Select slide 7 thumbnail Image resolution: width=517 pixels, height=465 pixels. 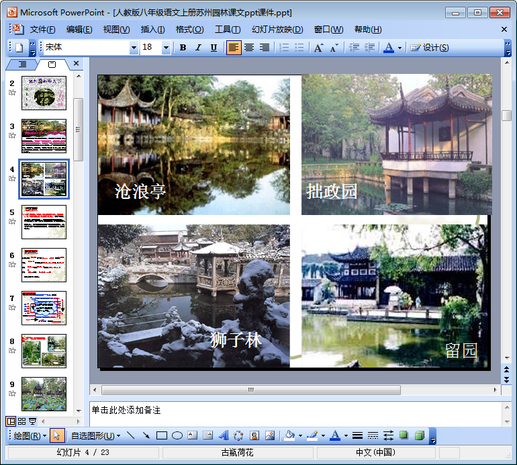point(44,308)
